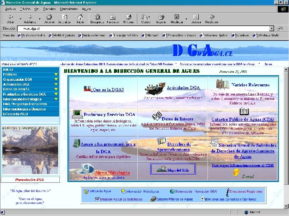
Task: Click the green icon beside Apoyo a las presentaciones
Action: click(x=76, y=144)
